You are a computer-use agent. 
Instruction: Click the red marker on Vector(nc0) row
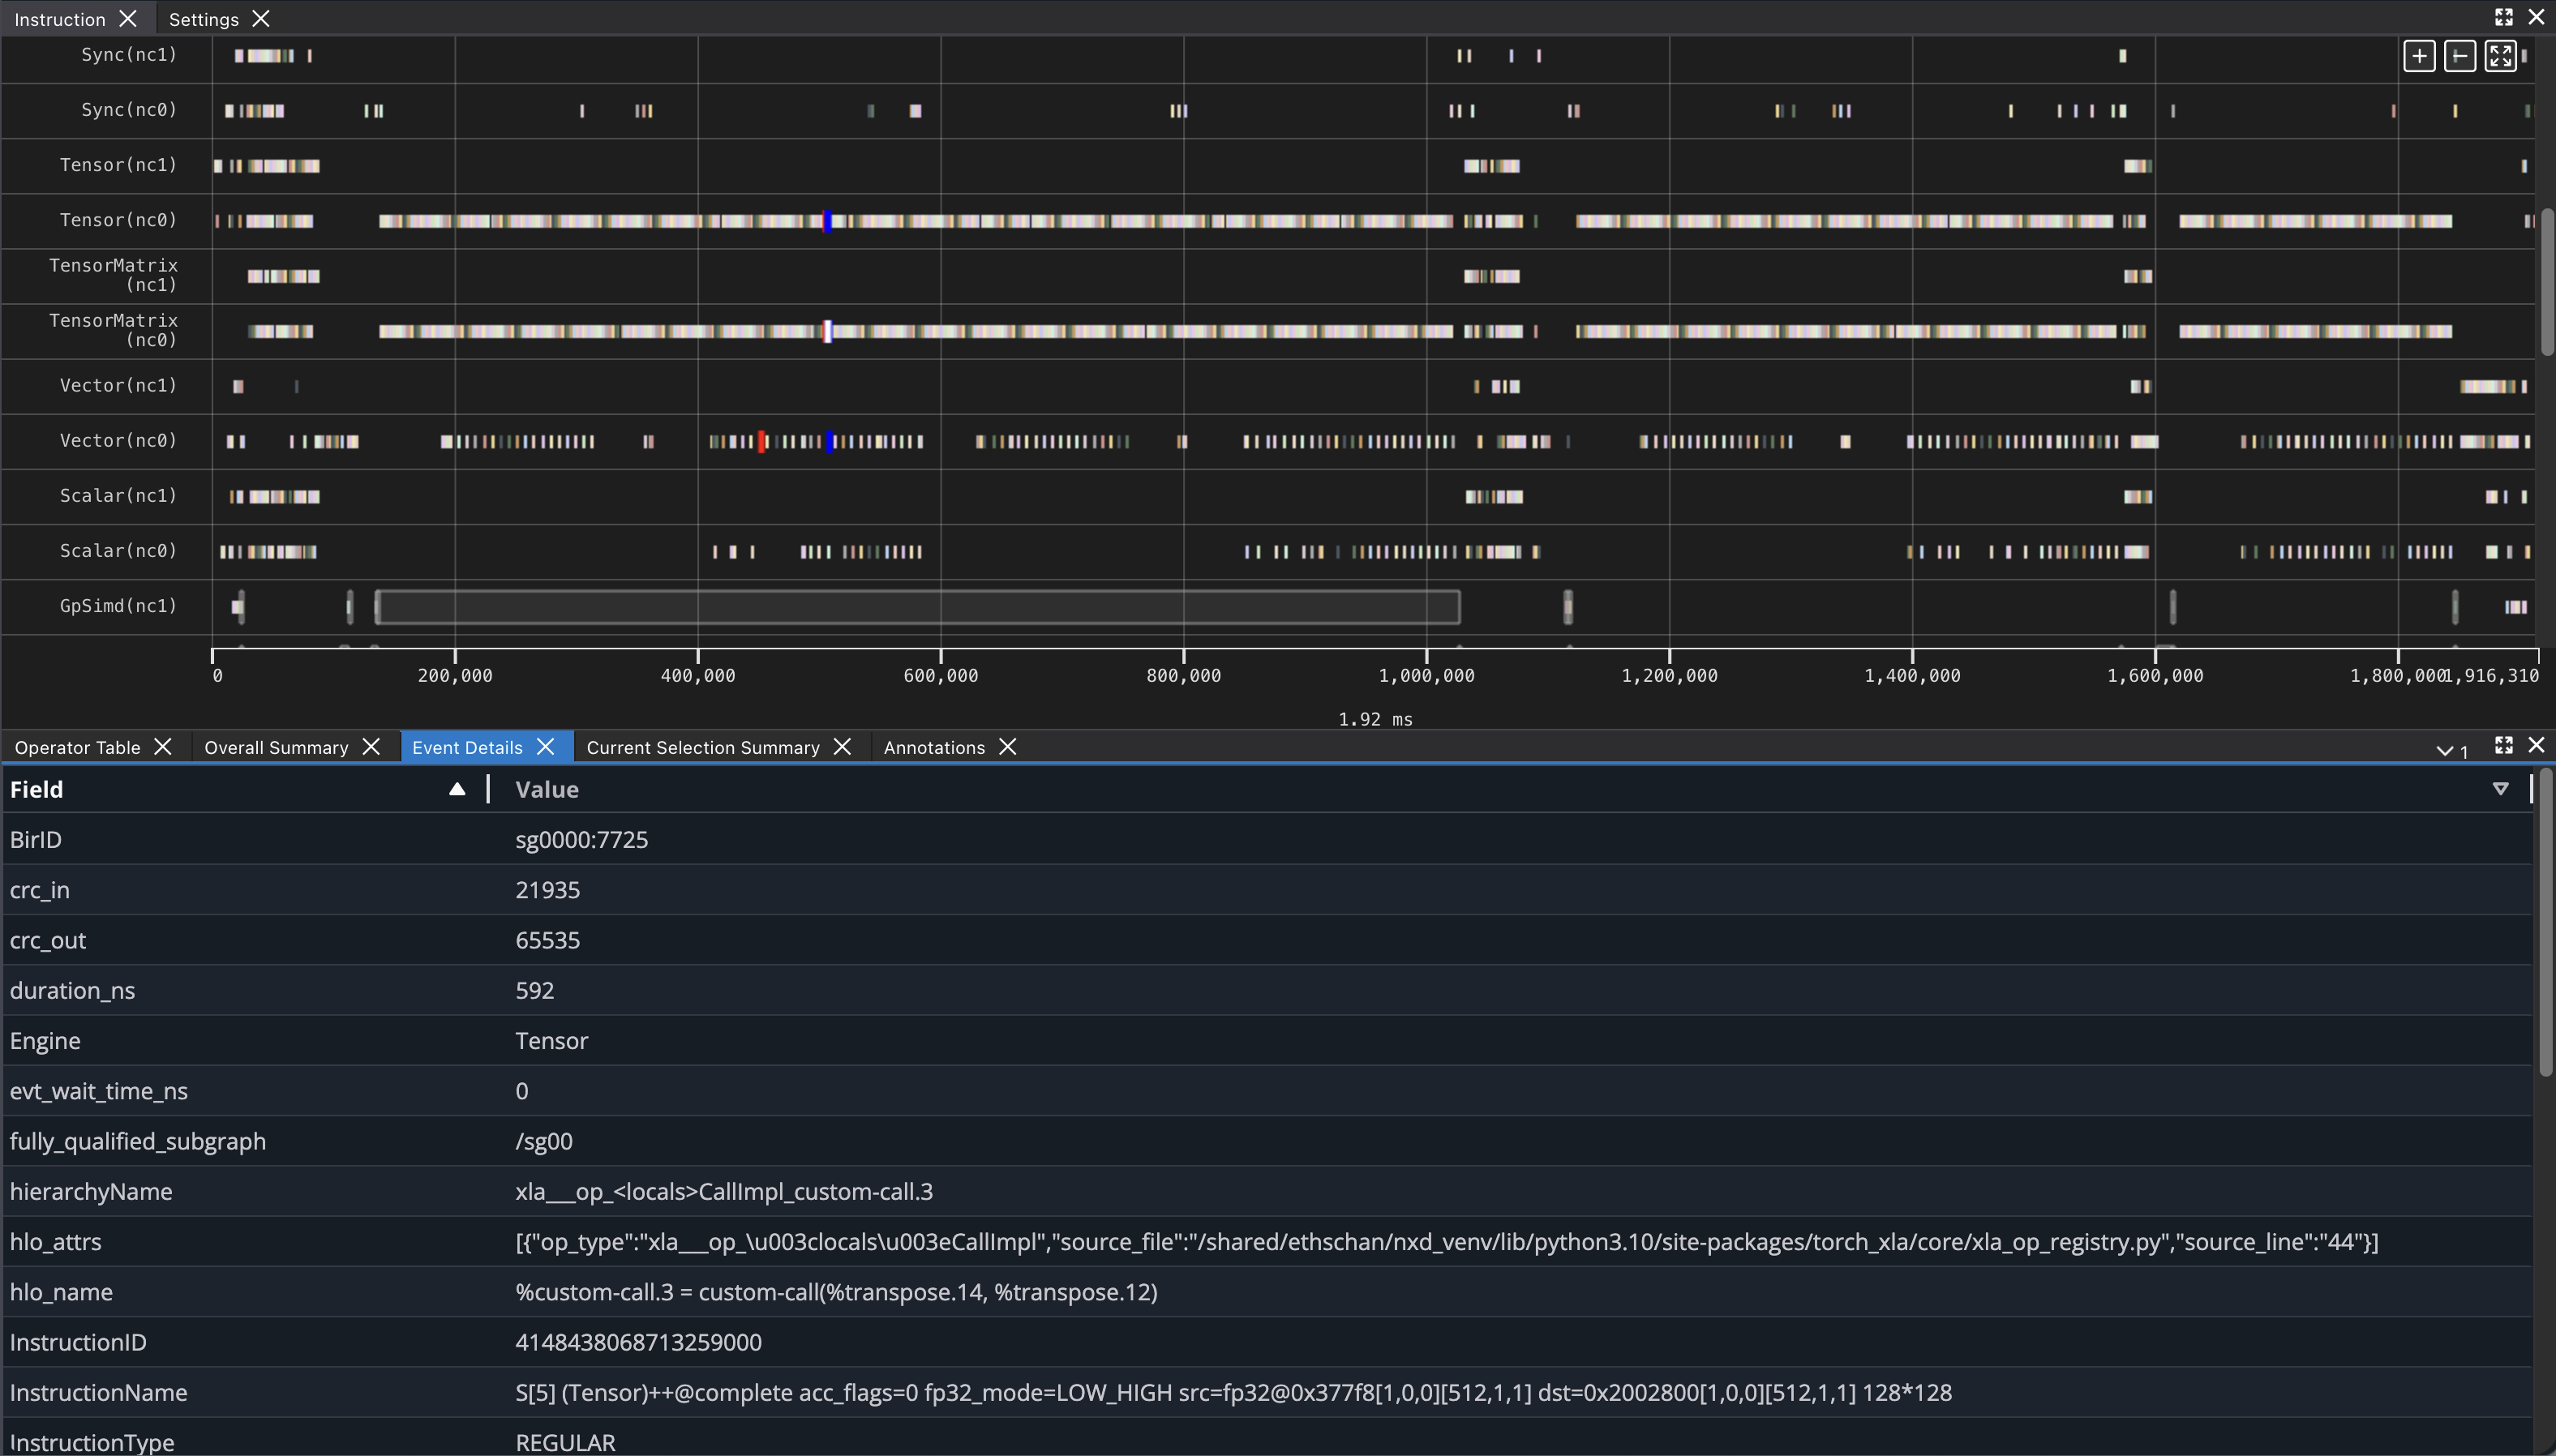(762, 441)
